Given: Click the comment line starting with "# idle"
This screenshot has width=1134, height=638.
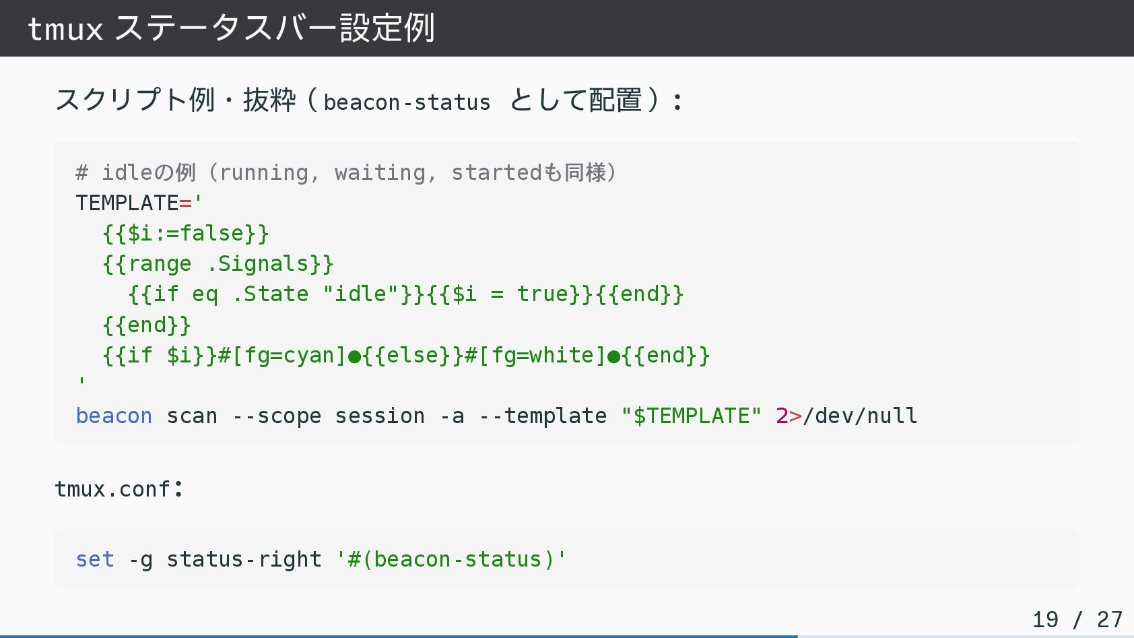Looking at the screenshot, I should (345, 172).
